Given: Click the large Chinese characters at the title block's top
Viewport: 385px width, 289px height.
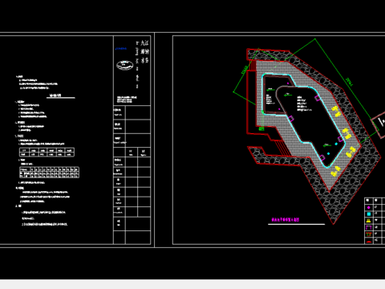Looking at the screenshot, I should [144, 51].
